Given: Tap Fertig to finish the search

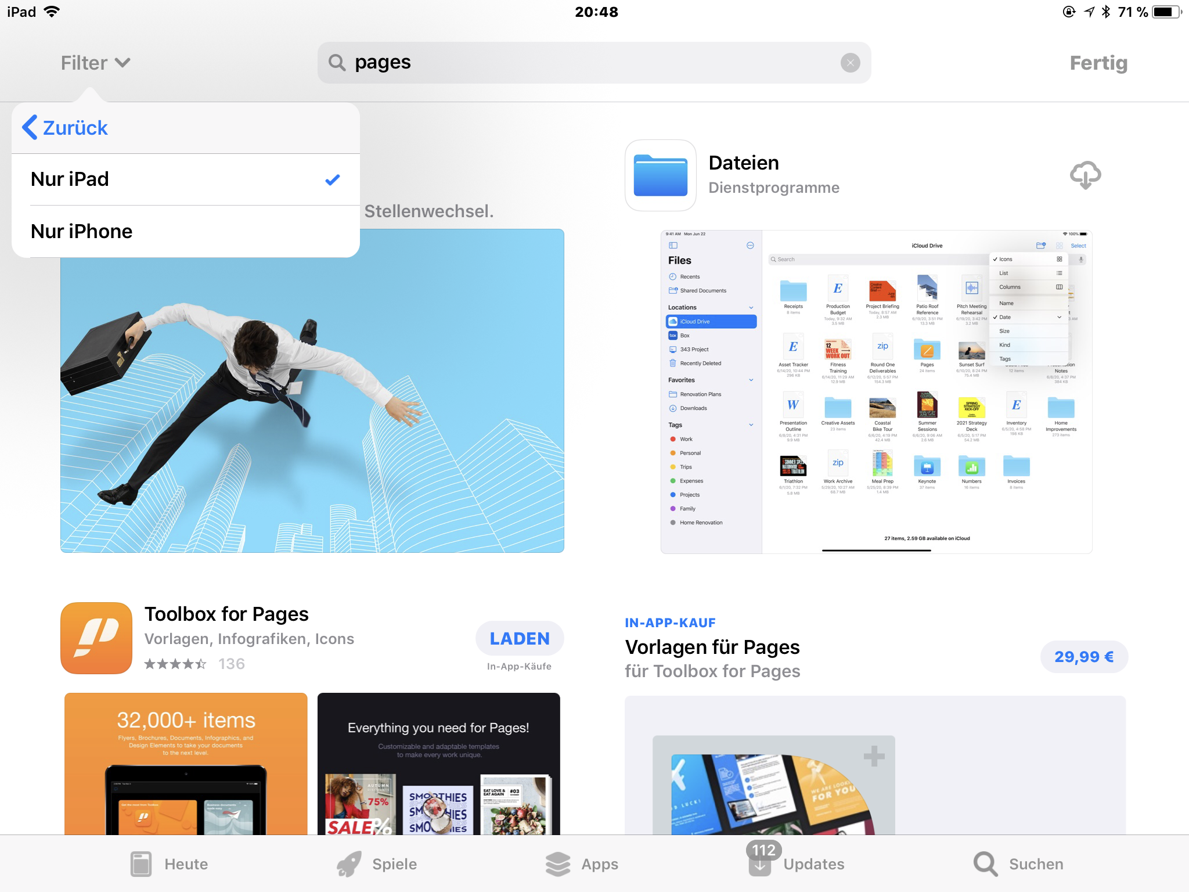Looking at the screenshot, I should (x=1098, y=63).
